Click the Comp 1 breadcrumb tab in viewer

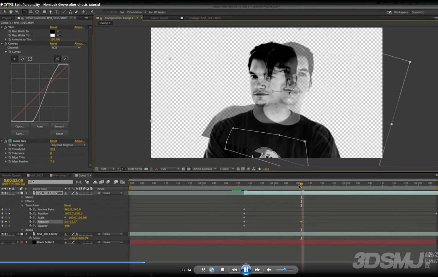[105, 23]
